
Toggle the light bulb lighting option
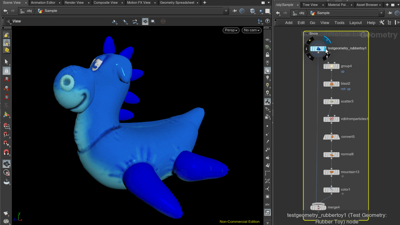[x=267, y=77]
